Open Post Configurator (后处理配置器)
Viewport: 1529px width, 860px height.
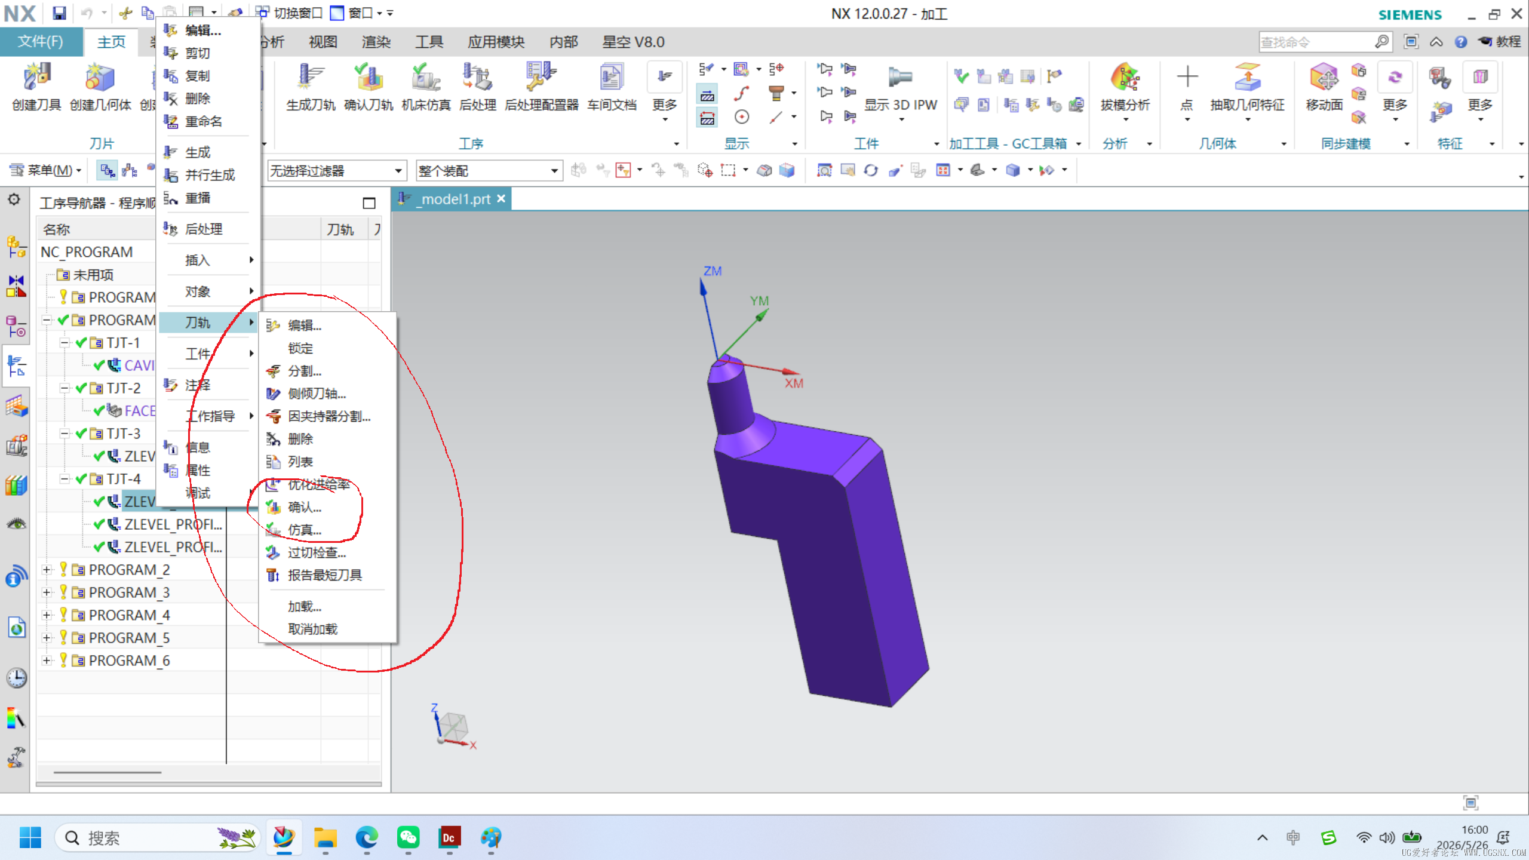(x=541, y=78)
